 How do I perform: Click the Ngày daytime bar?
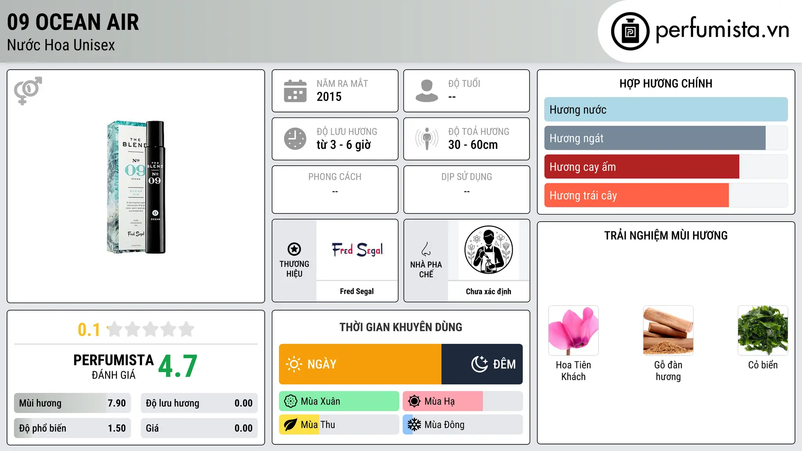(x=360, y=364)
